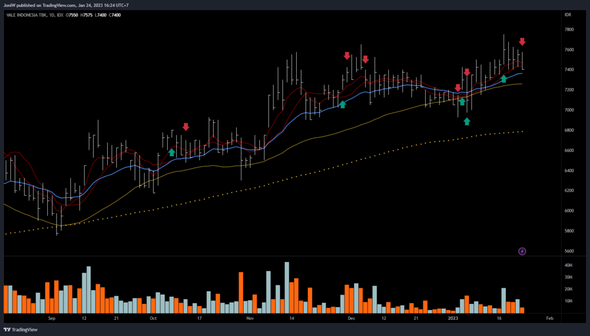The height and width of the screenshot is (336, 590).
Task: Click the JoniW published on TradingView.com header
Action: point(65,5)
